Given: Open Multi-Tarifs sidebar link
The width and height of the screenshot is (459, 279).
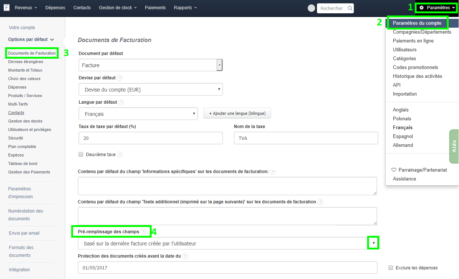Looking at the screenshot, I should point(18,104).
